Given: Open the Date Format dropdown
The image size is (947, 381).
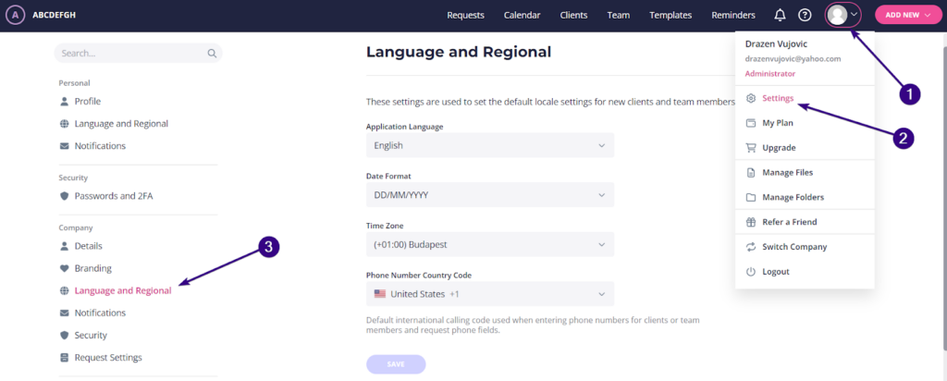Looking at the screenshot, I should click(x=489, y=195).
